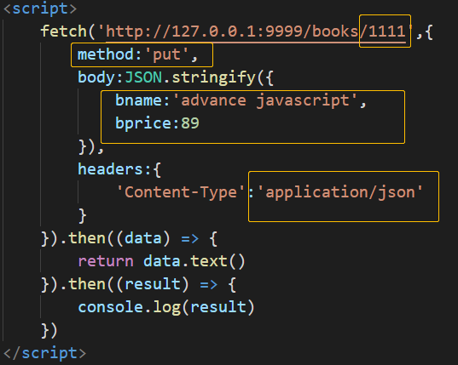Image resolution: width=458 pixels, height=365 pixels.
Task: Click the bprice property key
Action: point(143,123)
